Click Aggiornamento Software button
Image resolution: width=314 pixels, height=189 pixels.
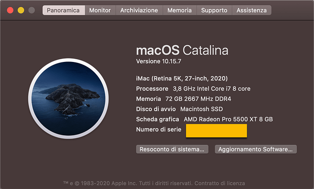(256, 149)
